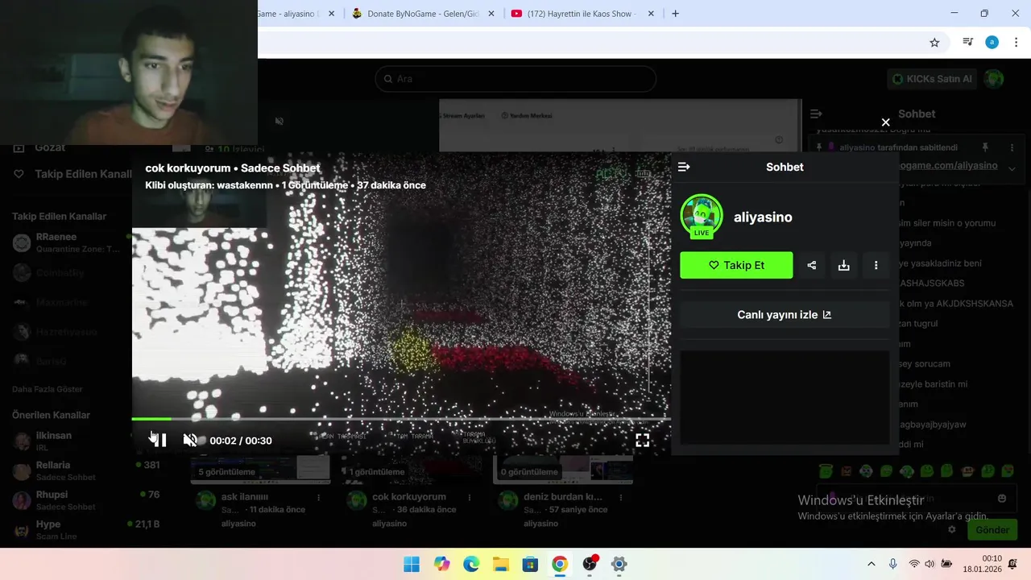Screen dimensions: 1031x580
Task: Unpin message using pin icon
Action: 985,147
